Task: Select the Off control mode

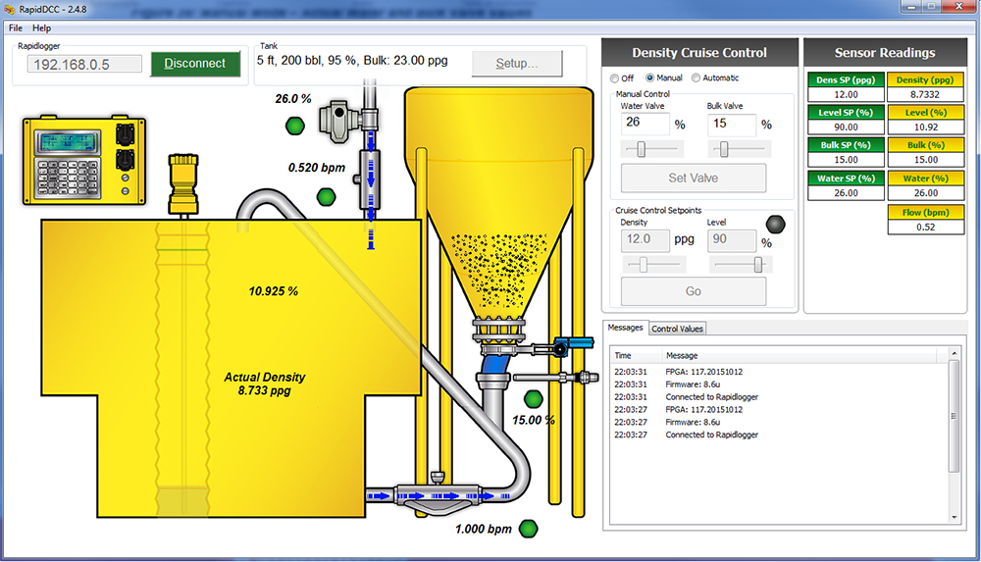Action: [x=622, y=78]
